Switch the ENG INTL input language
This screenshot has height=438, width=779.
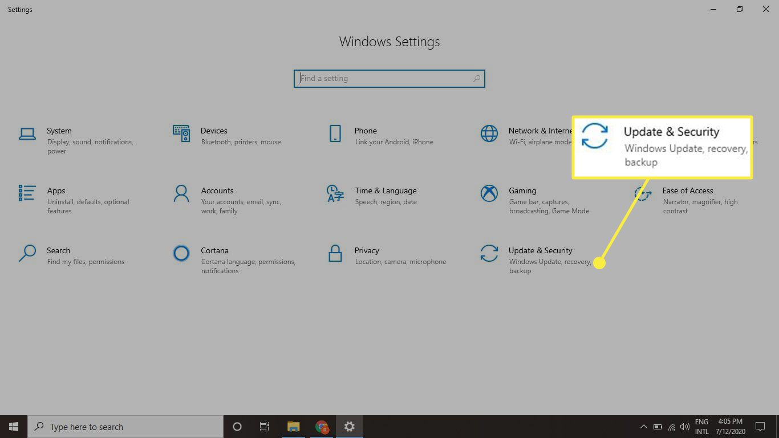point(701,427)
